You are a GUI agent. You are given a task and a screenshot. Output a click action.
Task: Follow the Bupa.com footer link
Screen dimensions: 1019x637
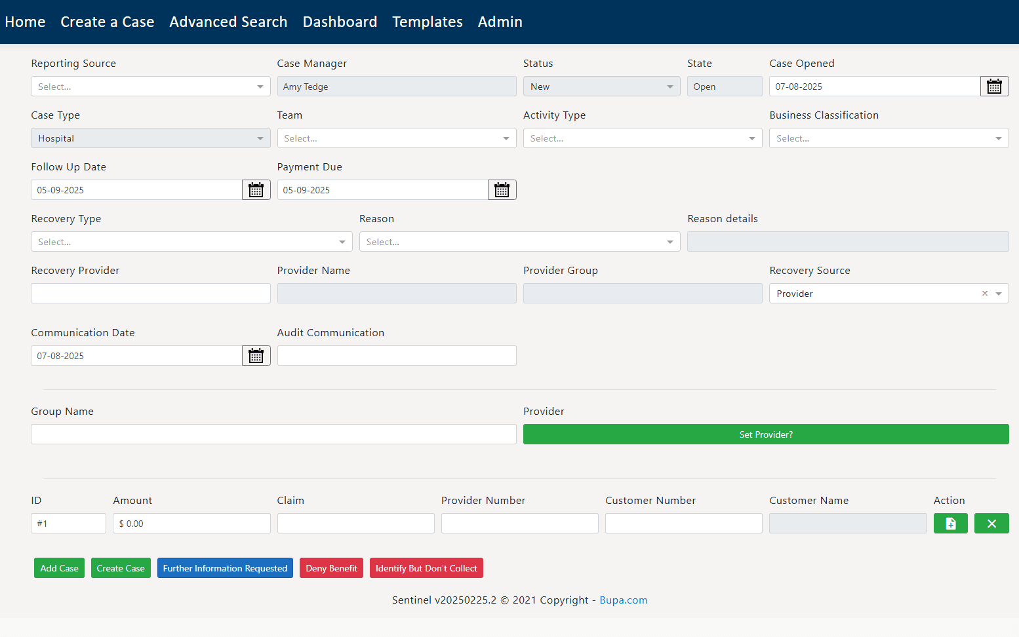[x=623, y=600]
